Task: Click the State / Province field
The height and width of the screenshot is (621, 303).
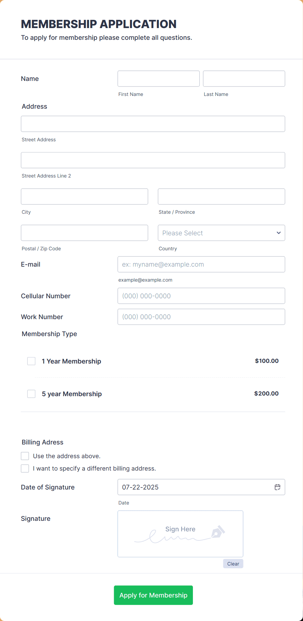Action: [221, 196]
